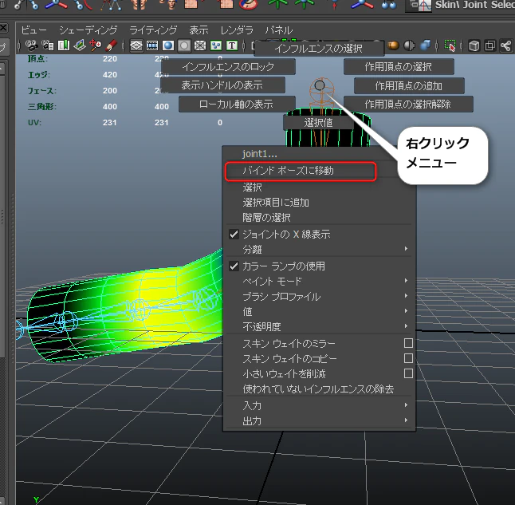
Task: Click the Skin\ Joint Select shelf button
Action: point(460,6)
